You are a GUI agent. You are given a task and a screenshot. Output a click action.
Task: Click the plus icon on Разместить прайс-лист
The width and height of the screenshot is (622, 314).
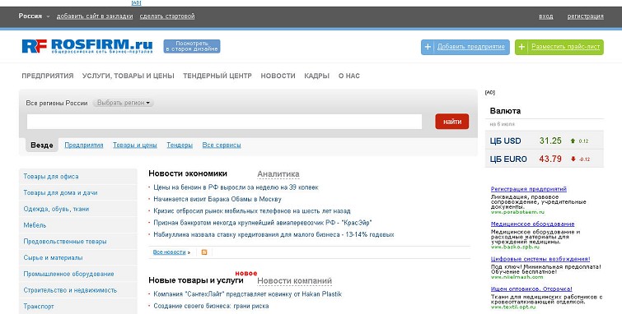(x=521, y=47)
